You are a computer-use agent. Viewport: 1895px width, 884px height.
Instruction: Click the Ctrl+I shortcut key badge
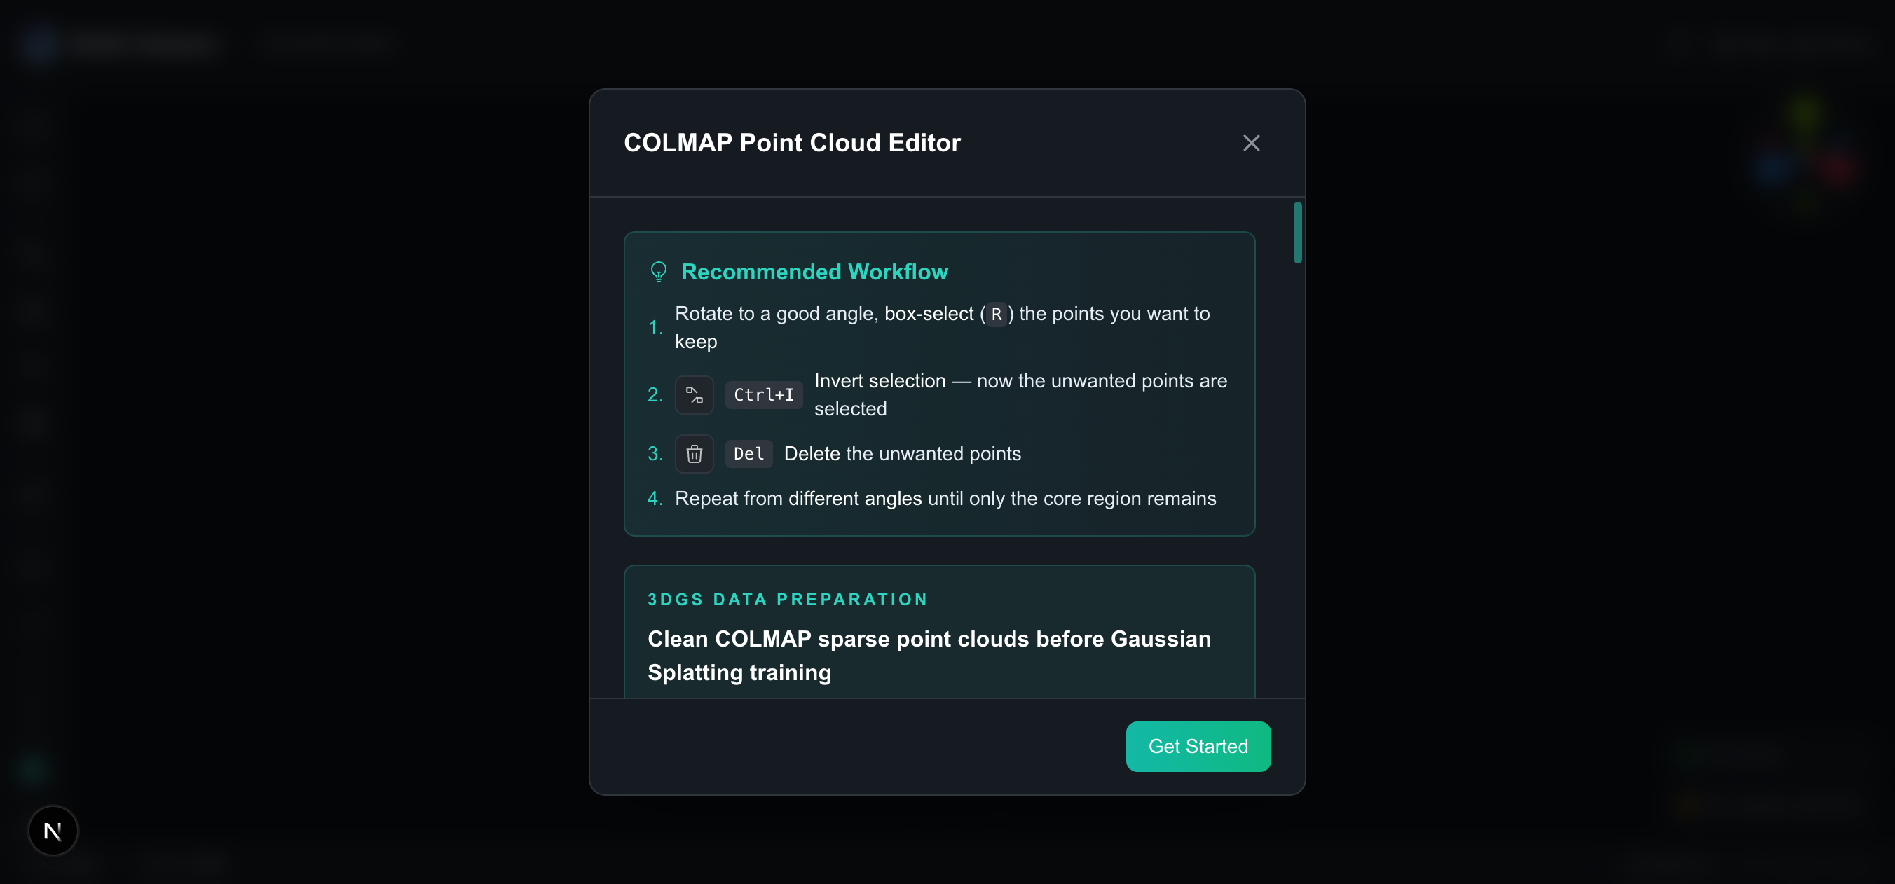[x=764, y=395]
